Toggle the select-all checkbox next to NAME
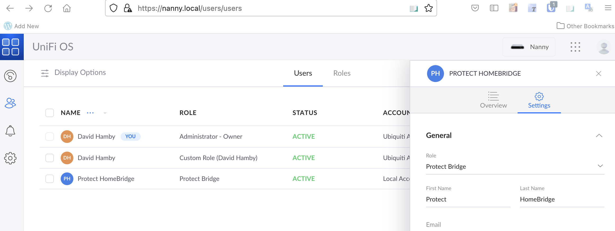The image size is (615, 231). pos(50,113)
